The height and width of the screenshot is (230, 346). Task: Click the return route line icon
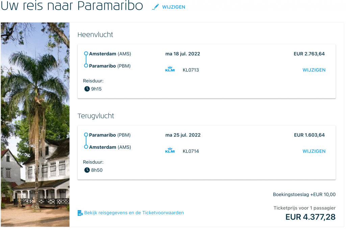point(86,141)
